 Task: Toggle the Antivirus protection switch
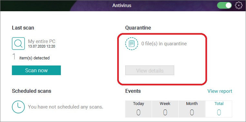[x=224, y=5]
